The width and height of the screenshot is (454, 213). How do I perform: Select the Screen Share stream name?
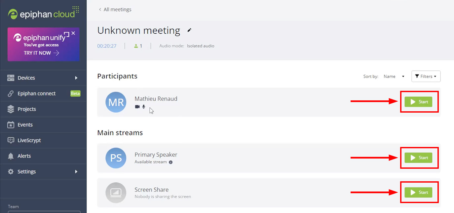(152, 190)
